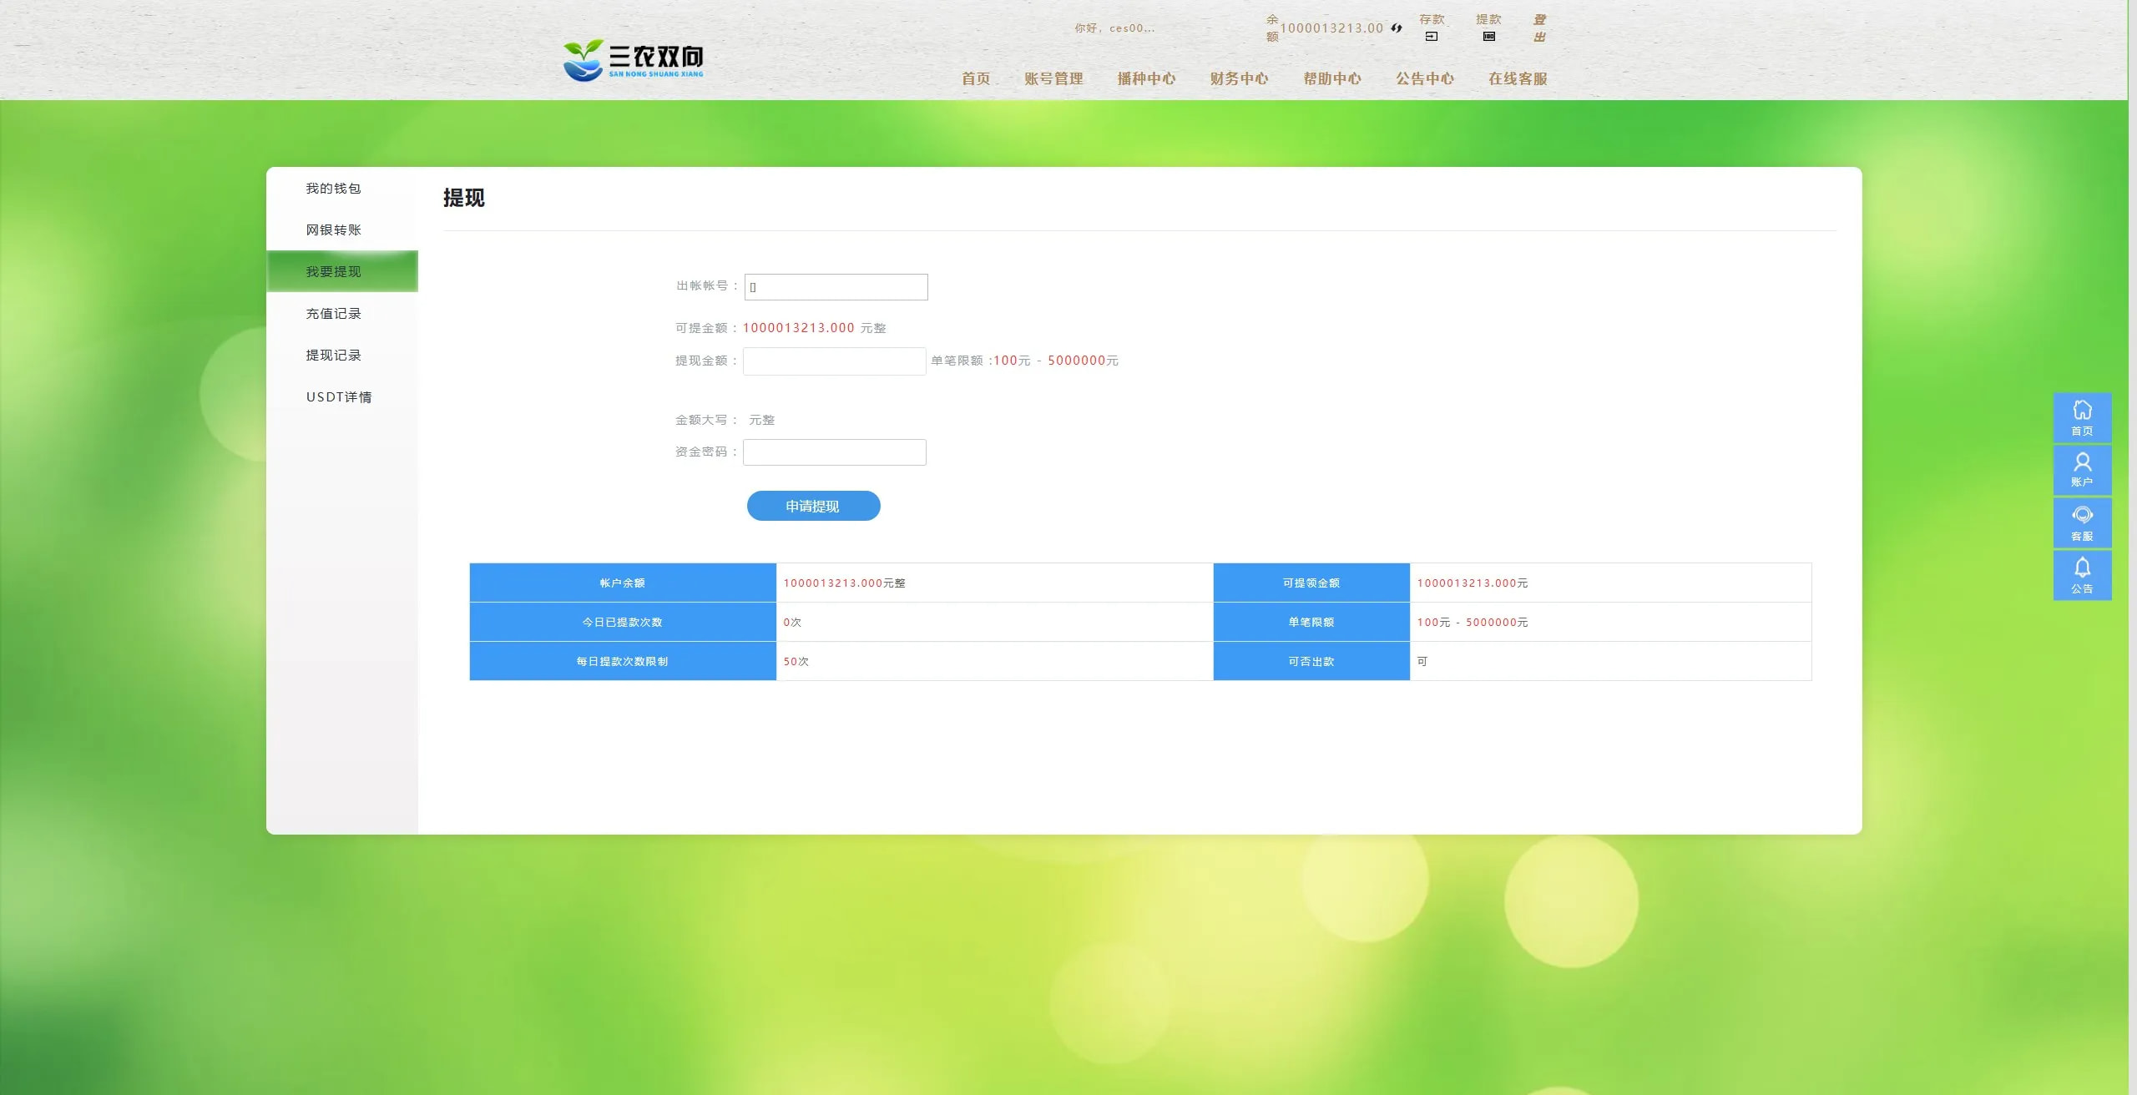The width and height of the screenshot is (2137, 1095).
Task: Click the table value 100元 - 5000000元
Action: 1472,622
